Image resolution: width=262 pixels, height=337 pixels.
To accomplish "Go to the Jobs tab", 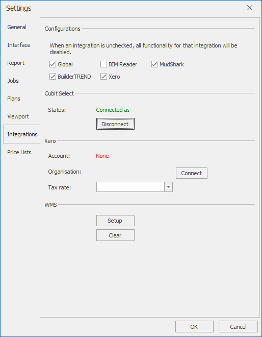I will (13, 81).
